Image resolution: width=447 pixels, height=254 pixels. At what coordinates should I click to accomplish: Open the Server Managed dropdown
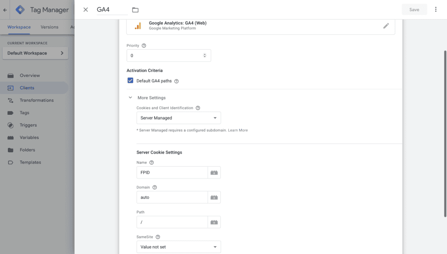[179, 118]
